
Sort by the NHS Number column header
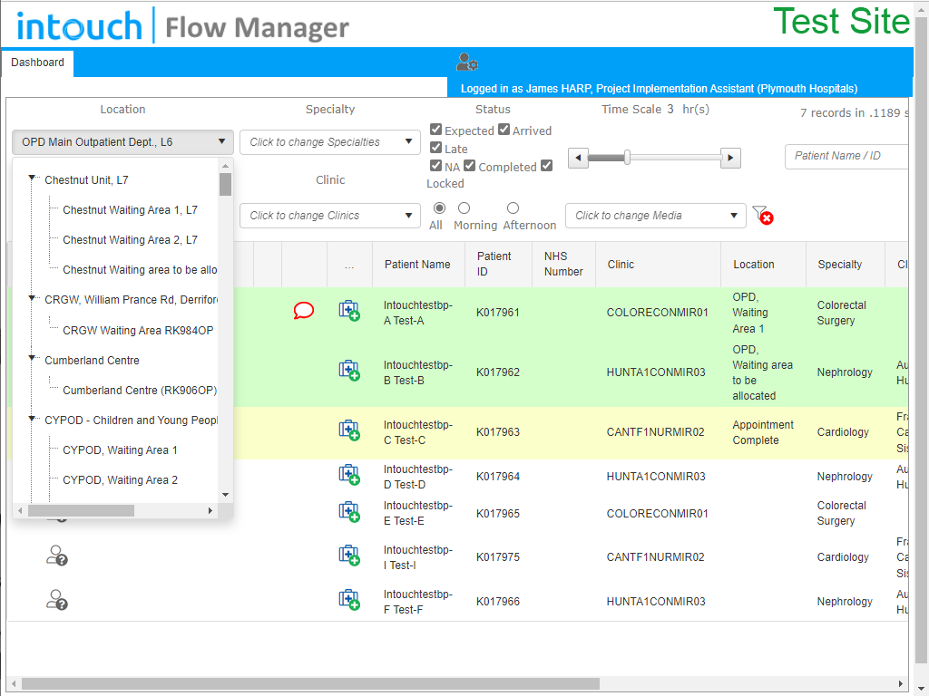pos(563,264)
